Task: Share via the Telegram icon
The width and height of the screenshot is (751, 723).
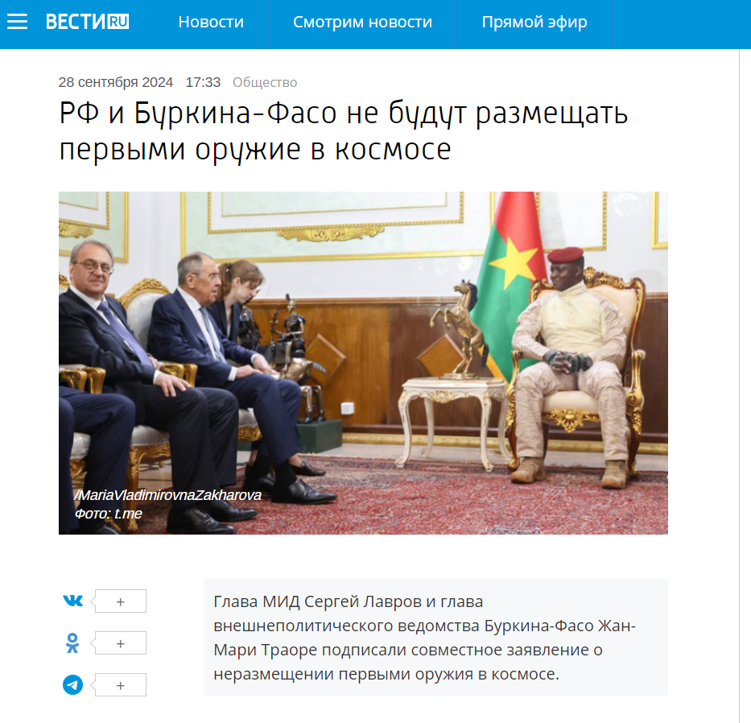Action: [x=72, y=684]
